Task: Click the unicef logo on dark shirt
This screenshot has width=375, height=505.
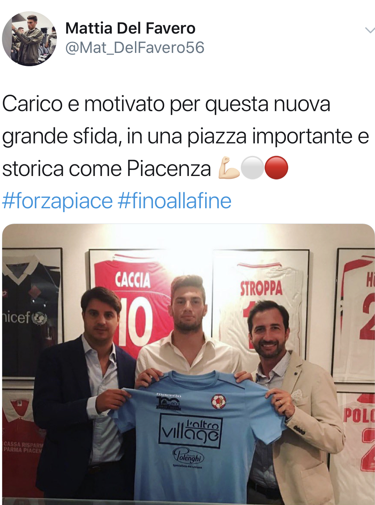Action: (25, 318)
